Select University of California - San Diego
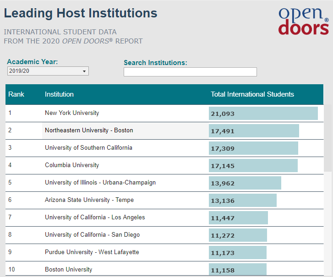Image resolution: width=333 pixels, height=277 pixels. (92, 235)
